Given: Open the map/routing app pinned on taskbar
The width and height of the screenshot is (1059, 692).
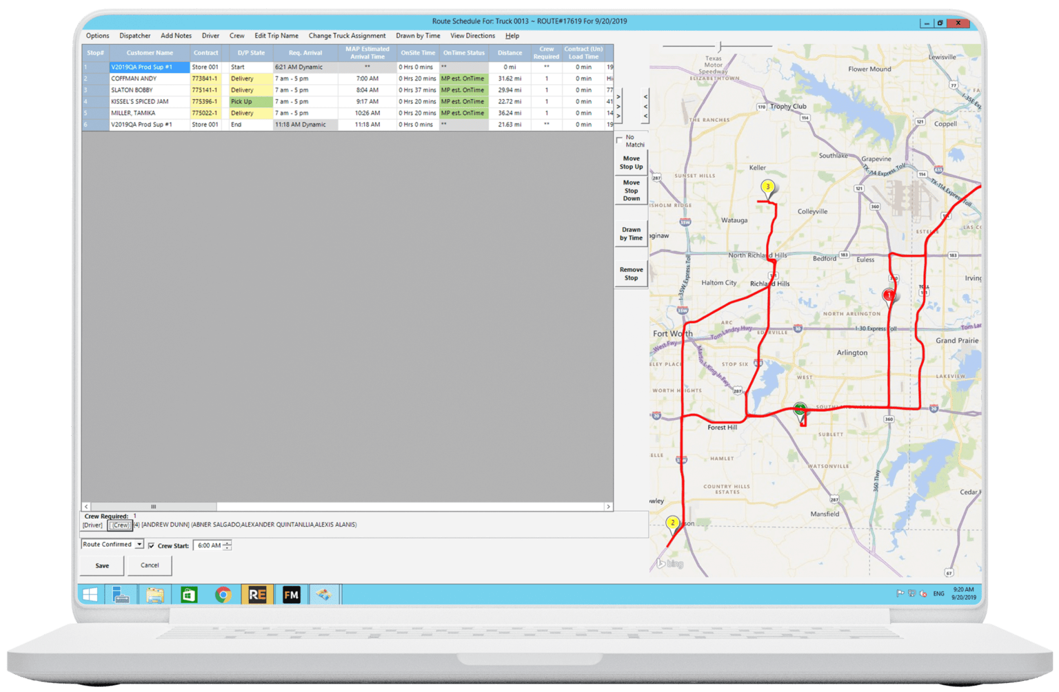Looking at the screenshot, I should (324, 594).
